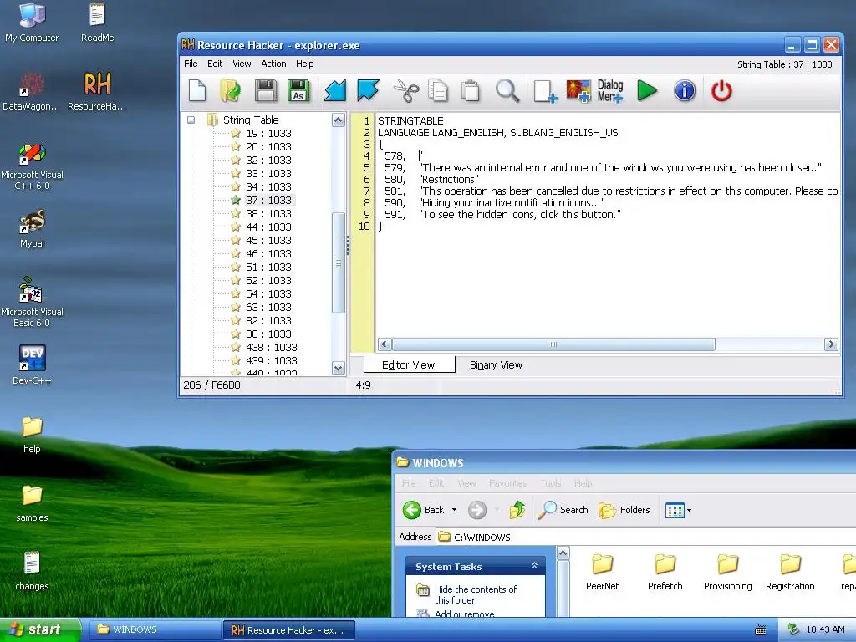Screen dimensions: 856x642
Task: Select the samples folder on desktop
Action: click(32, 502)
